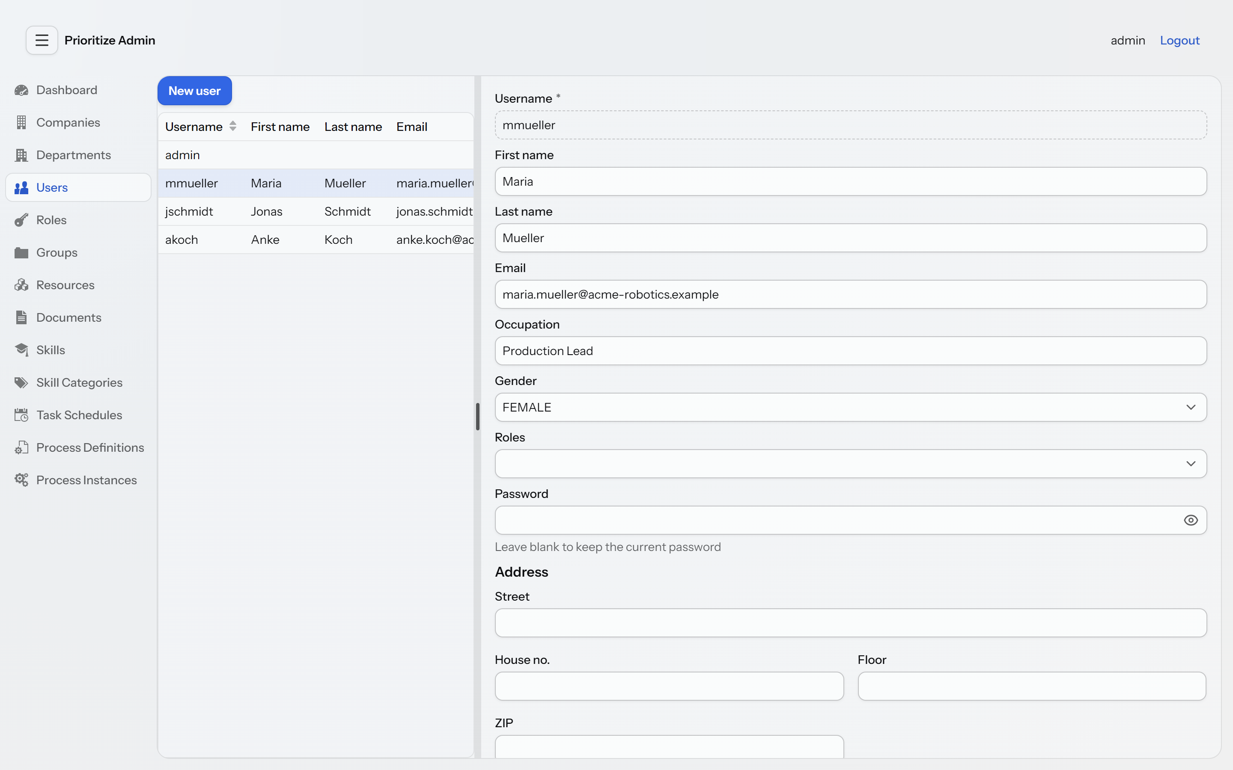Viewport: 1233px width, 770px height.
Task: Click the Task Schedules calendar icon
Action: (21, 415)
